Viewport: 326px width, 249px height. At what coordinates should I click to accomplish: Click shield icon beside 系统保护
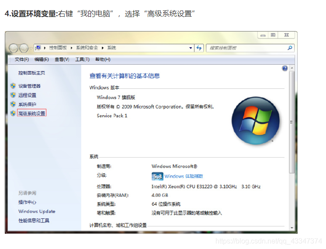[13, 104]
